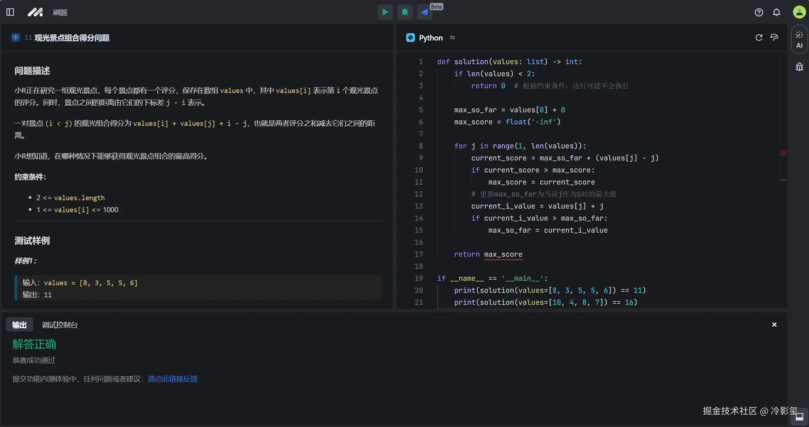Viewport: 809px width, 427px height.
Task: Switch to the 调试控制台 tab
Action: pyautogui.click(x=60, y=325)
